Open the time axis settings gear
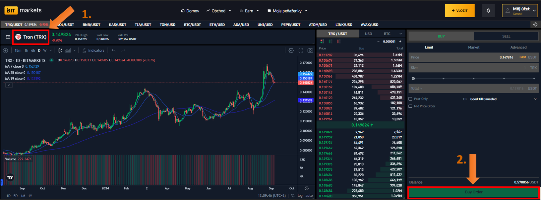 pos(307,188)
